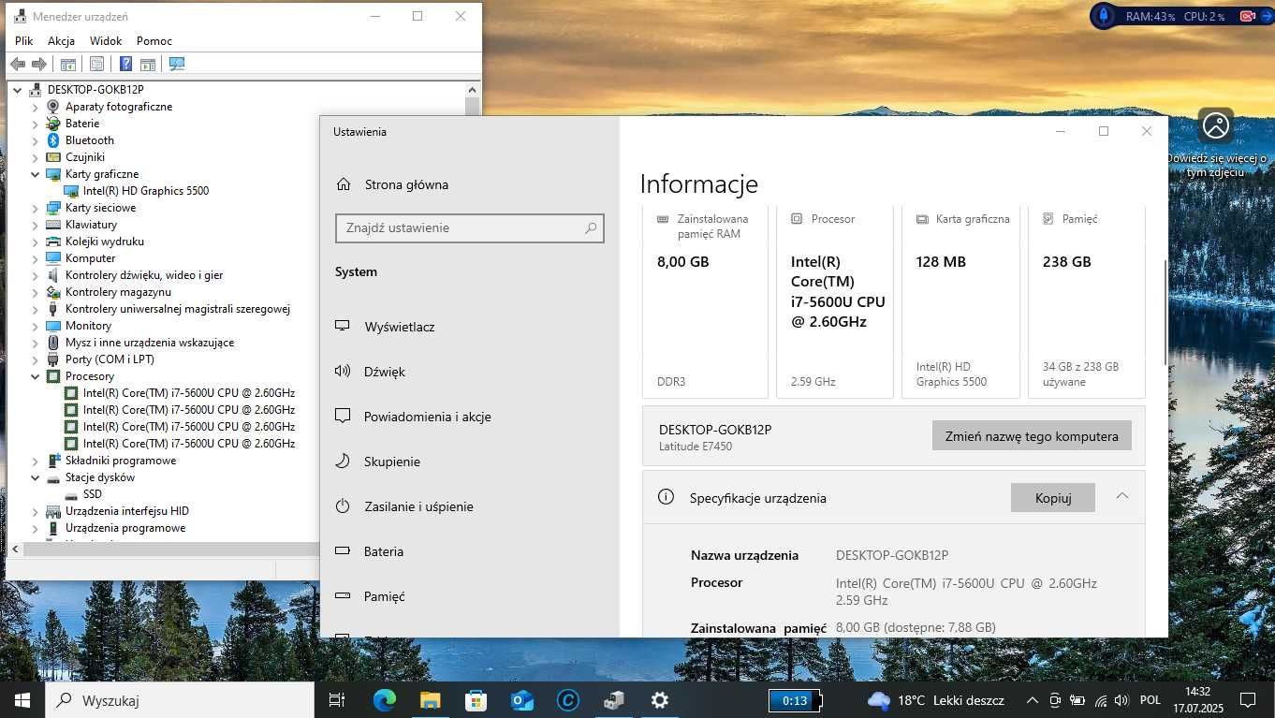Click the Kopiuj button
Image resolution: width=1275 pixels, height=718 pixels.
pyautogui.click(x=1053, y=497)
